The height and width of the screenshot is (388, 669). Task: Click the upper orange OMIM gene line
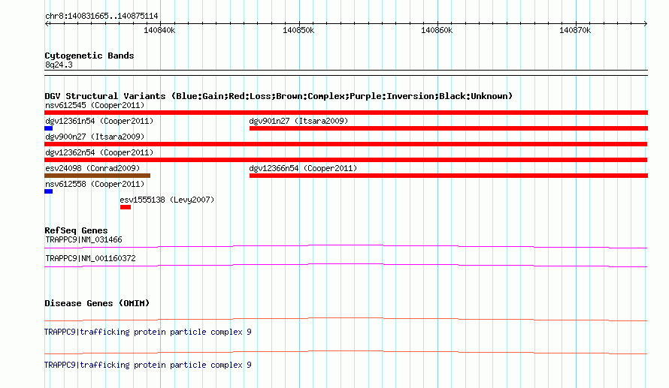pyautogui.click(x=346, y=319)
